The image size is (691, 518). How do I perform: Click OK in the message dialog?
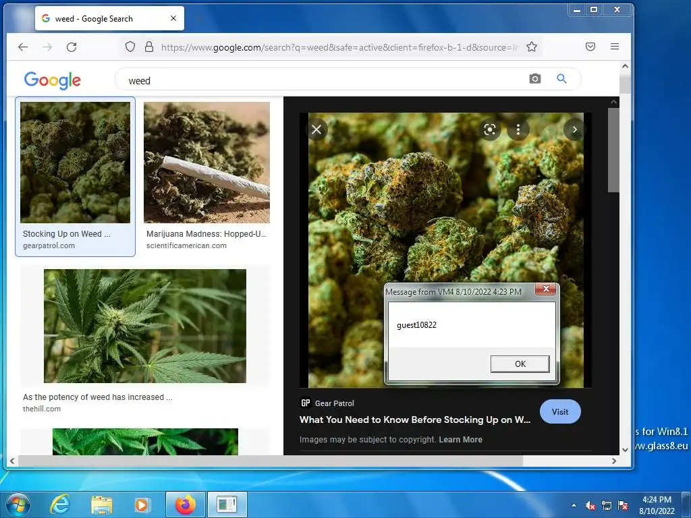tap(520, 364)
